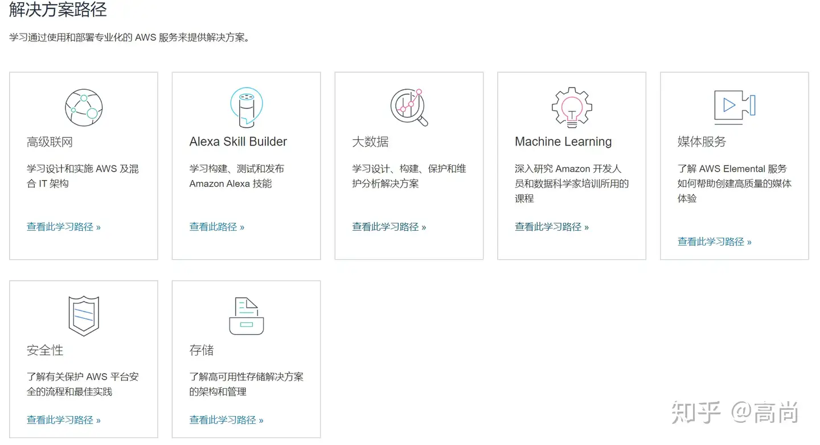The image size is (820, 445).
Task: Select the 高级联网 card title
Action: (50, 142)
